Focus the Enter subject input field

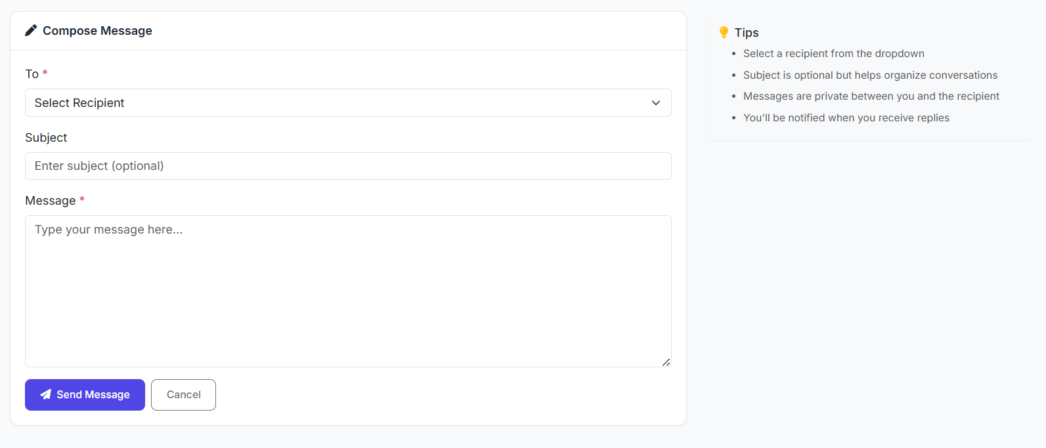coord(348,166)
